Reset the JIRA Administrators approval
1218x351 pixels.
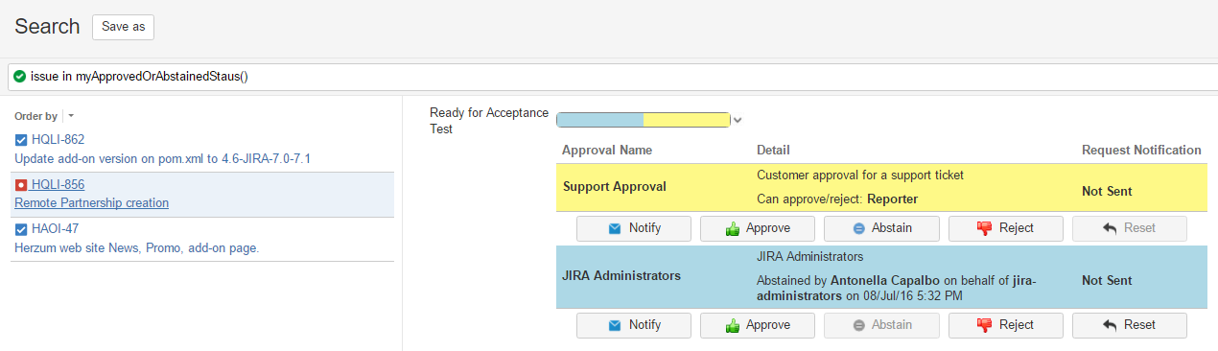[x=1129, y=325]
